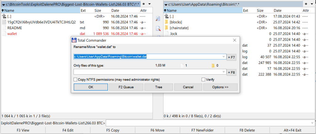Click F4 Edit in function key bar

pos(68,130)
